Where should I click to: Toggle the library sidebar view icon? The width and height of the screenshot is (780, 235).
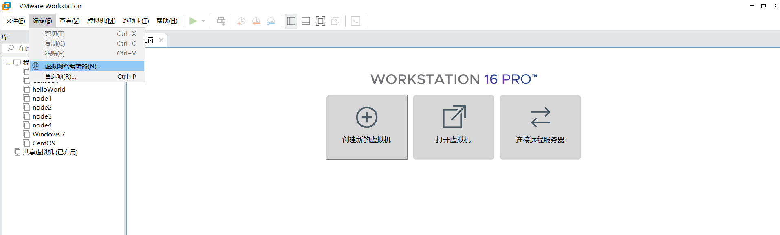[291, 21]
